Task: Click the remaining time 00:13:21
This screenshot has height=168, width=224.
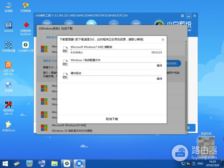Action: [x=157, y=52]
